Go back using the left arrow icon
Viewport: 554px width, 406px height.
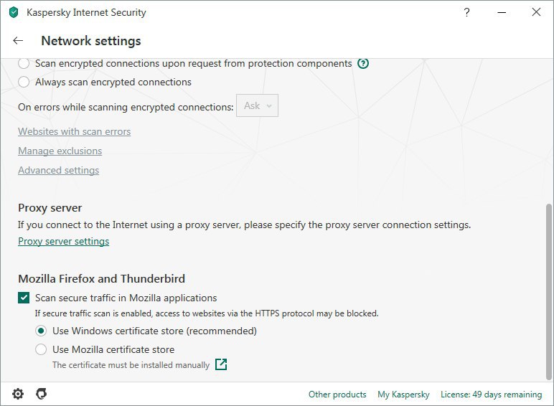coord(18,41)
